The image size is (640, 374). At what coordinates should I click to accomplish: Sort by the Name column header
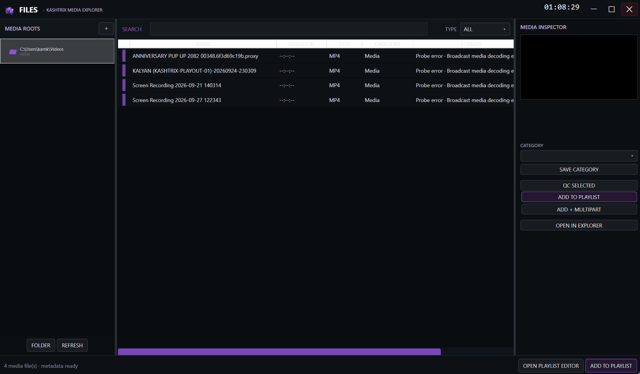tap(203, 44)
